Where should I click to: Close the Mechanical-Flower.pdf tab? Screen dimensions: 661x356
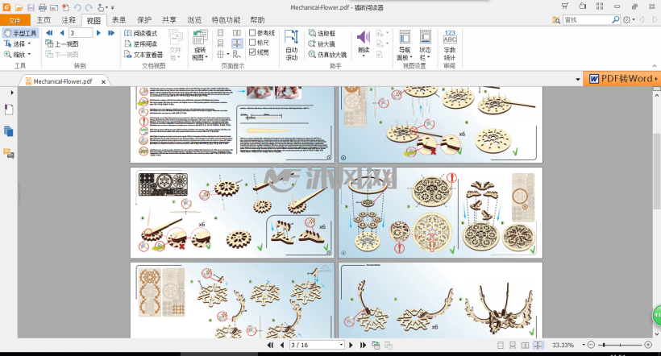pyautogui.click(x=103, y=81)
